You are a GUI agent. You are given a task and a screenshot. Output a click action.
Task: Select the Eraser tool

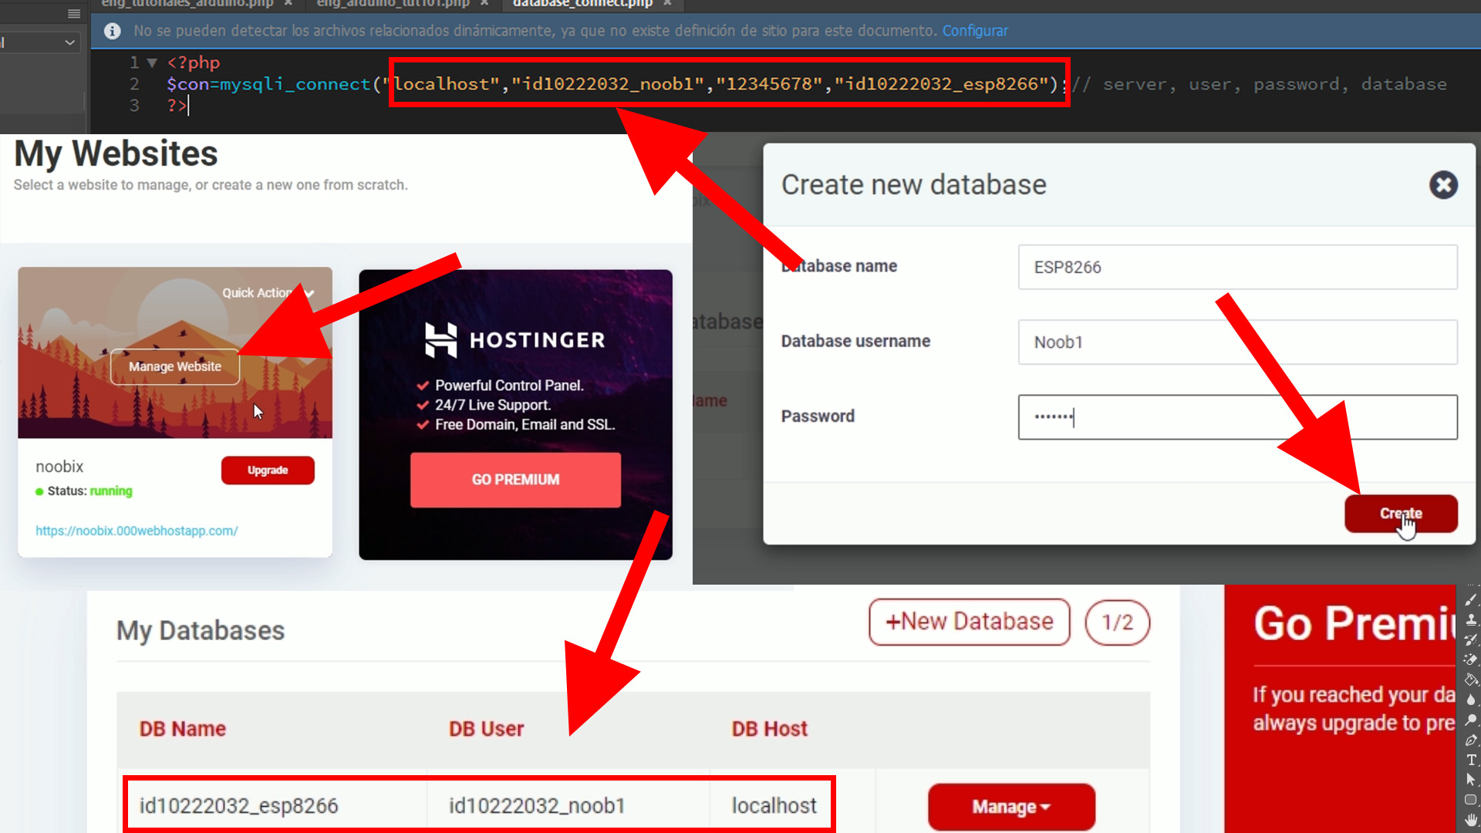coord(1471,659)
